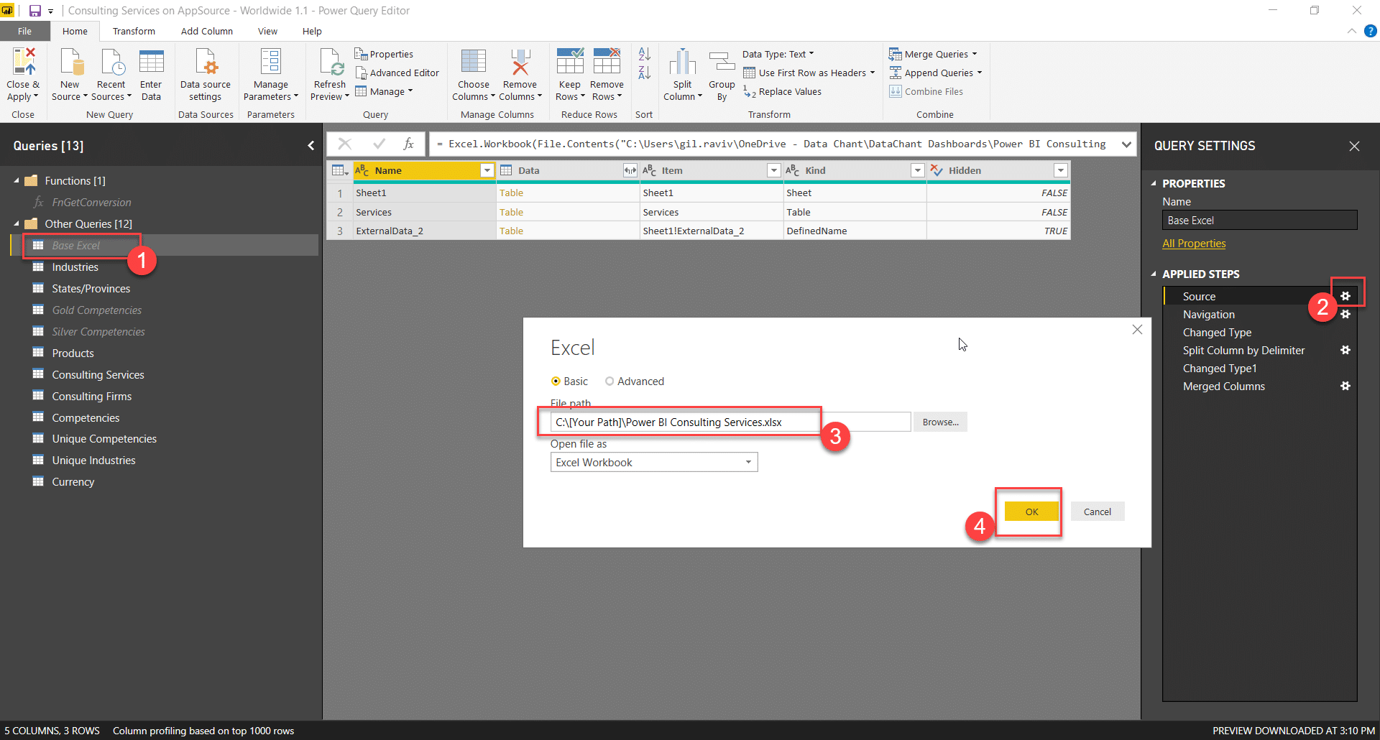
Task: Close the Excel dialog with X
Action: [x=1137, y=330]
